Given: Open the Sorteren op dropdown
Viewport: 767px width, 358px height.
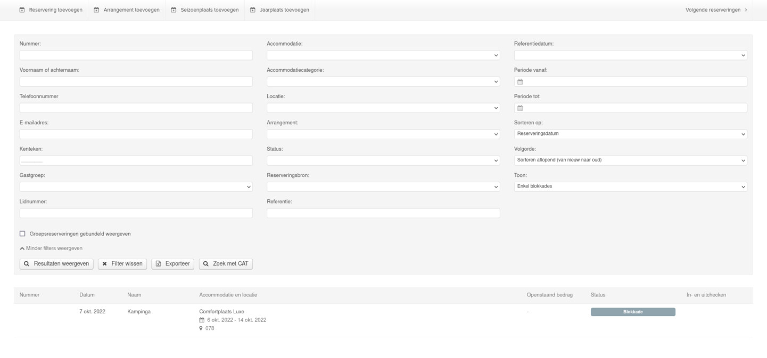Looking at the screenshot, I should point(630,134).
